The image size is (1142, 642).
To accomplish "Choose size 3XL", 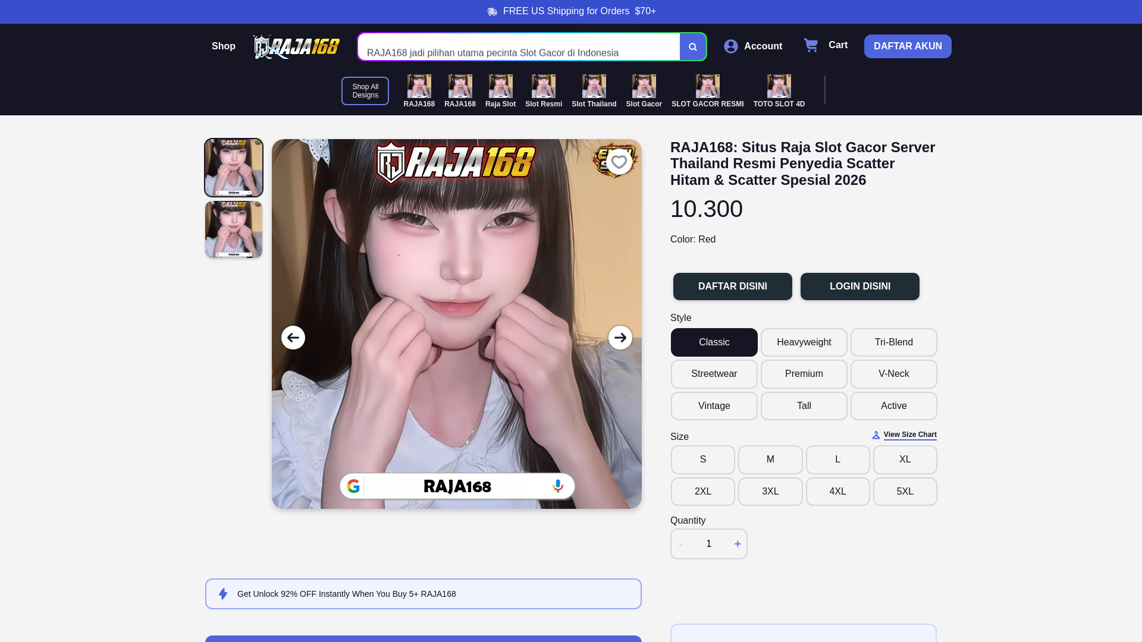I will click(x=770, y=492).
